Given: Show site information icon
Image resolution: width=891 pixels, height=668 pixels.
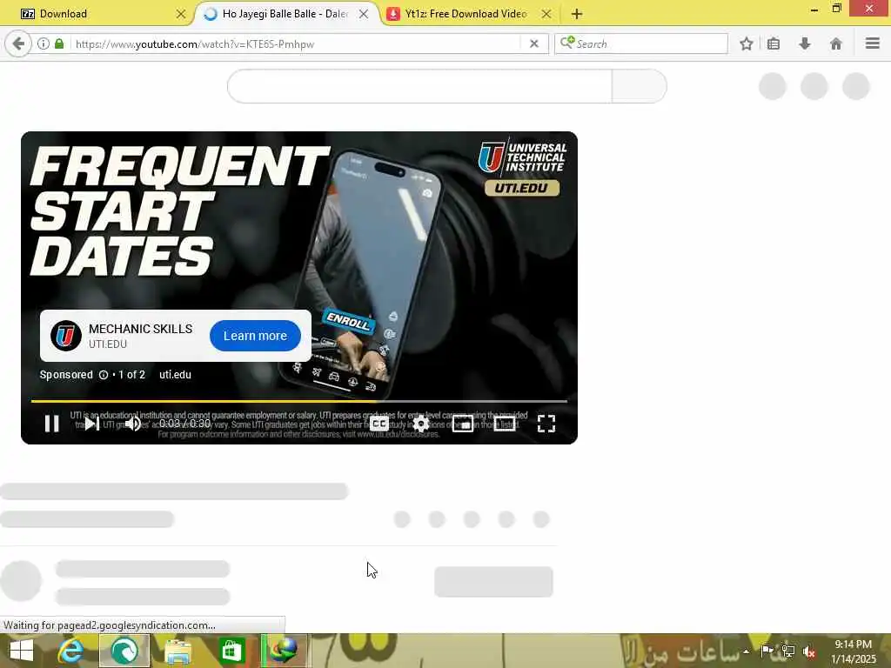Looking at the screenshot, I should point(44,43).
